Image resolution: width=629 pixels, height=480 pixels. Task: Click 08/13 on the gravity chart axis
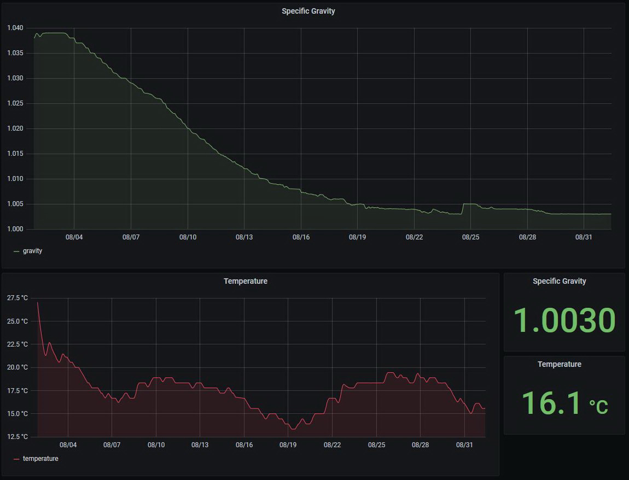(x=244, y=237)
